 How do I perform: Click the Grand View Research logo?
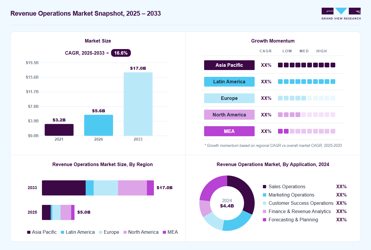(x=341, y=14)
